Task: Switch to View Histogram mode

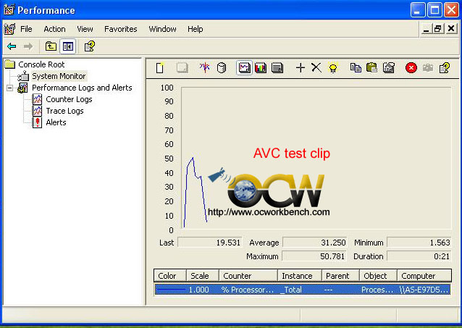Action: pyautogui.click(x=261, y=68)
